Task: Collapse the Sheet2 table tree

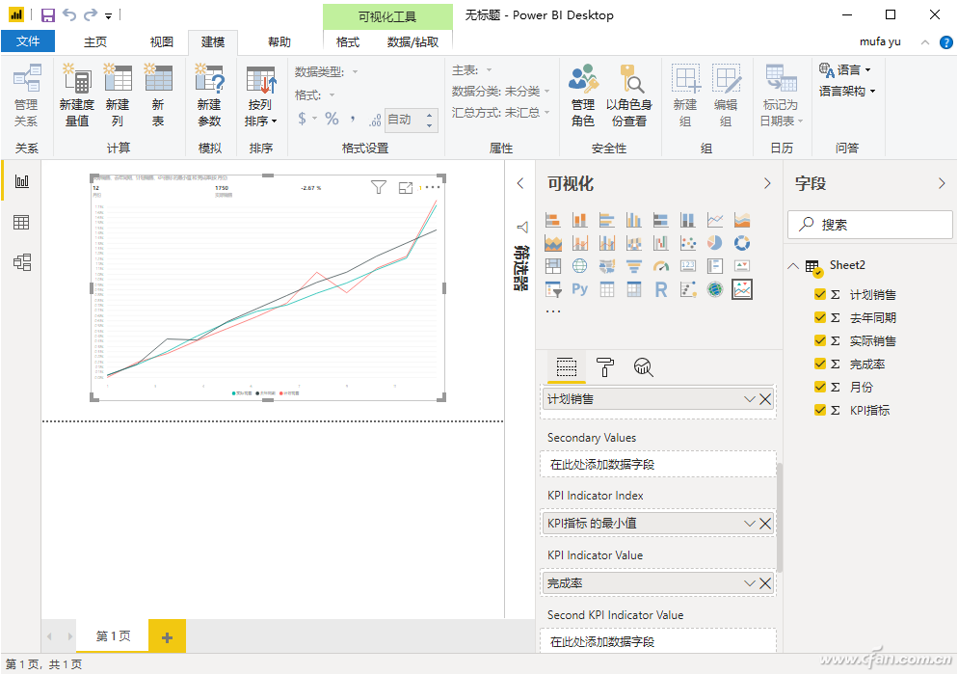Action: click(793, 266)
